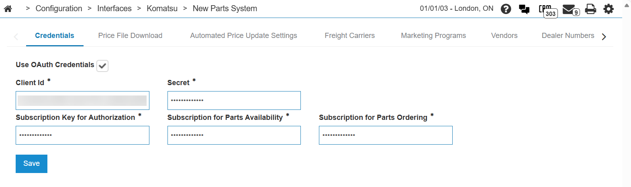Viewport: 631px width, 187px height.
Task: Open the help question mark icon
Action: pyautogui.click(x=506, y=9)
